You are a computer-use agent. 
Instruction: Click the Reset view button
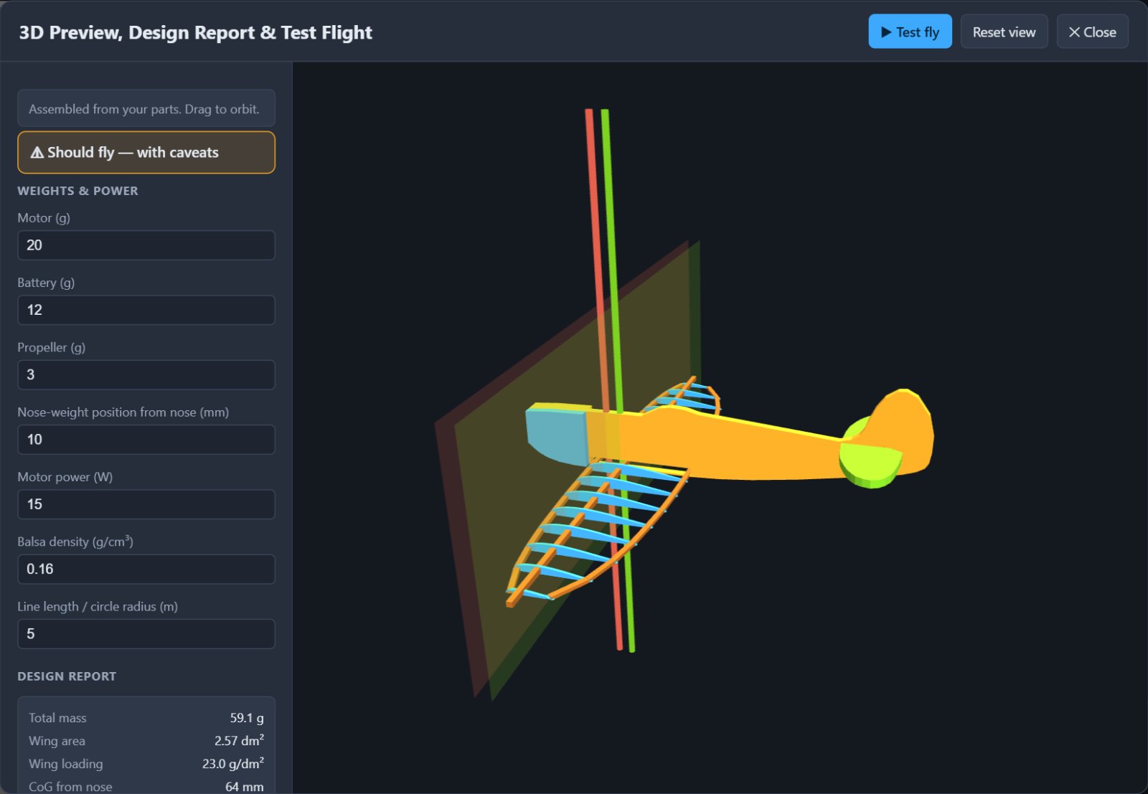click(1004, 32)
